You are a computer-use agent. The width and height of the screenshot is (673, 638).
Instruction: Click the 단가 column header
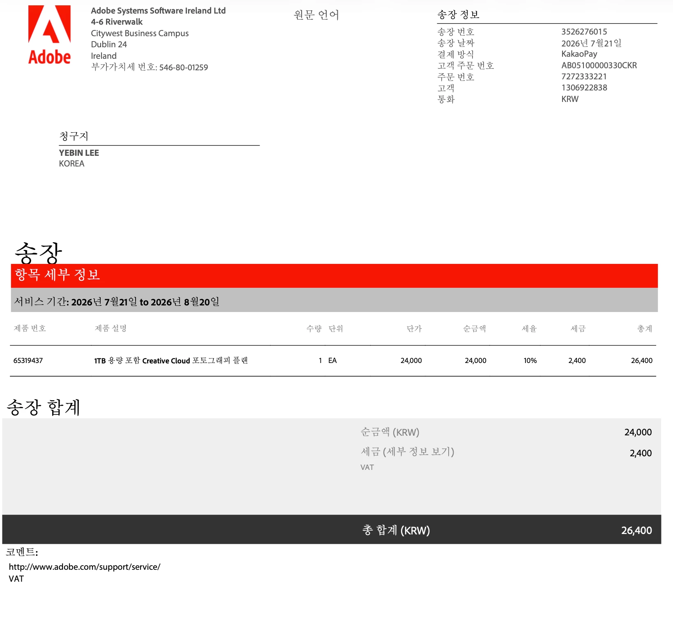pos(414,328)
